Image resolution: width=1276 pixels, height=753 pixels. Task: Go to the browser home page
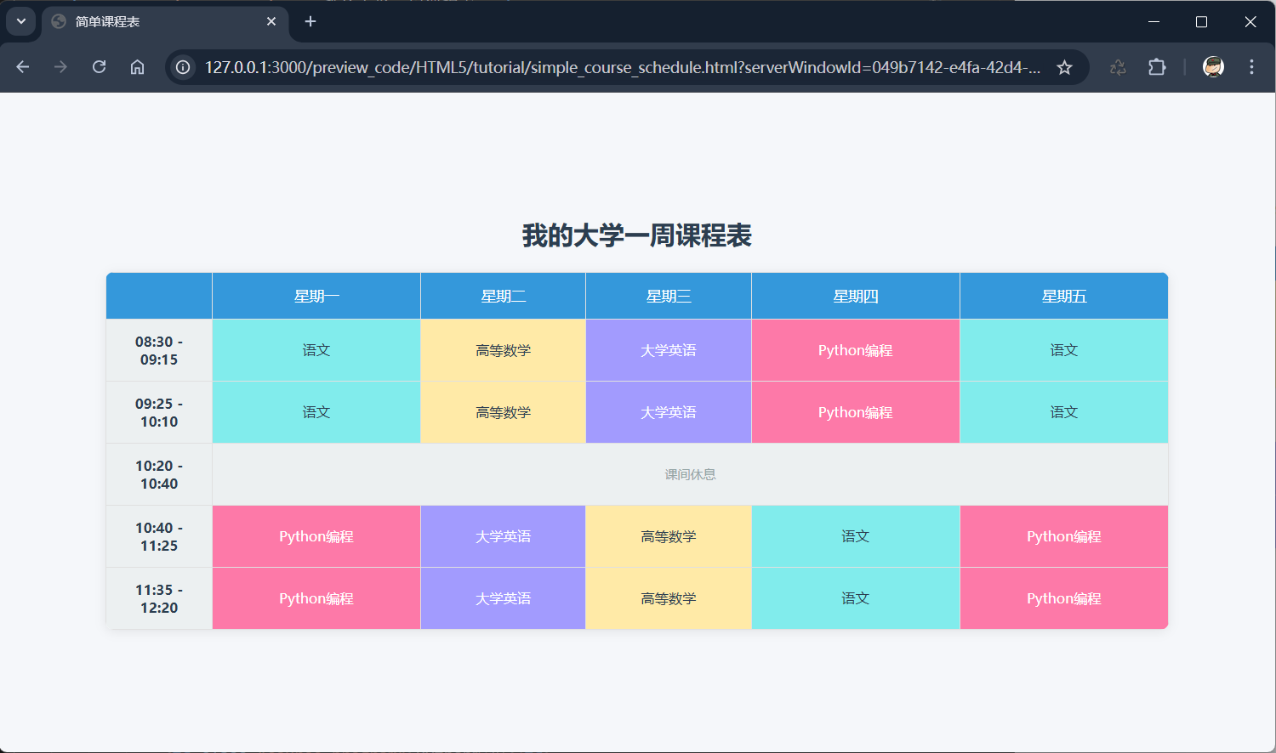point(137,67)
